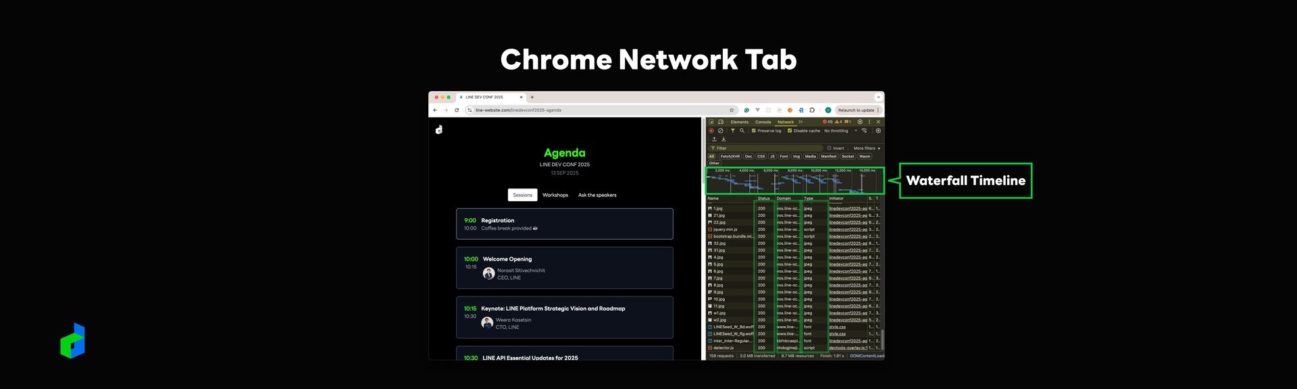The width and height of the screenshot is (1297, 389).
Task: Click the funnel filter icon in Network toolbar
Action: tap(733, 130)
